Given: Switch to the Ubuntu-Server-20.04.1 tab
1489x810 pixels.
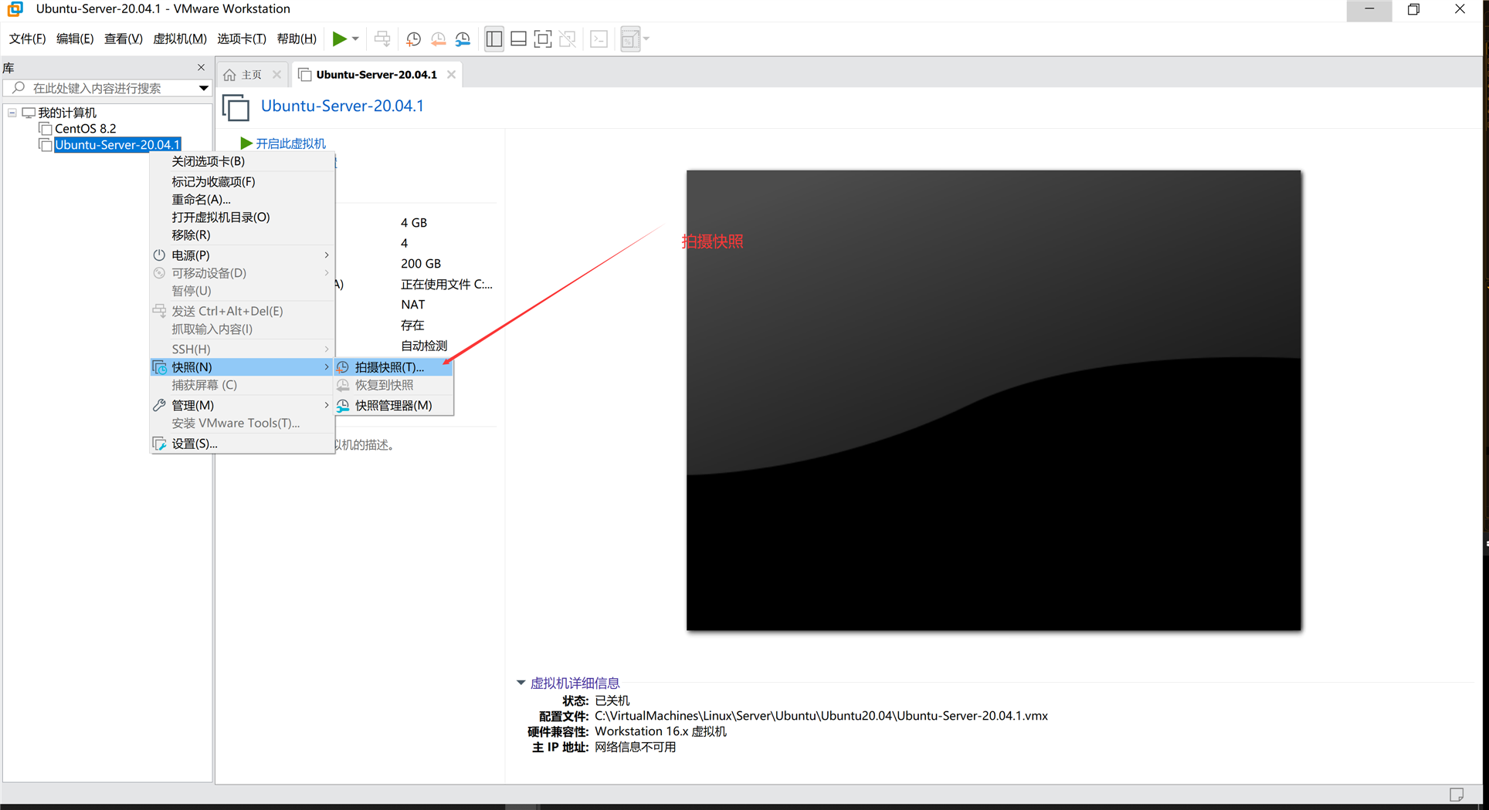Looking at the screenshot, I should (376, 75).
